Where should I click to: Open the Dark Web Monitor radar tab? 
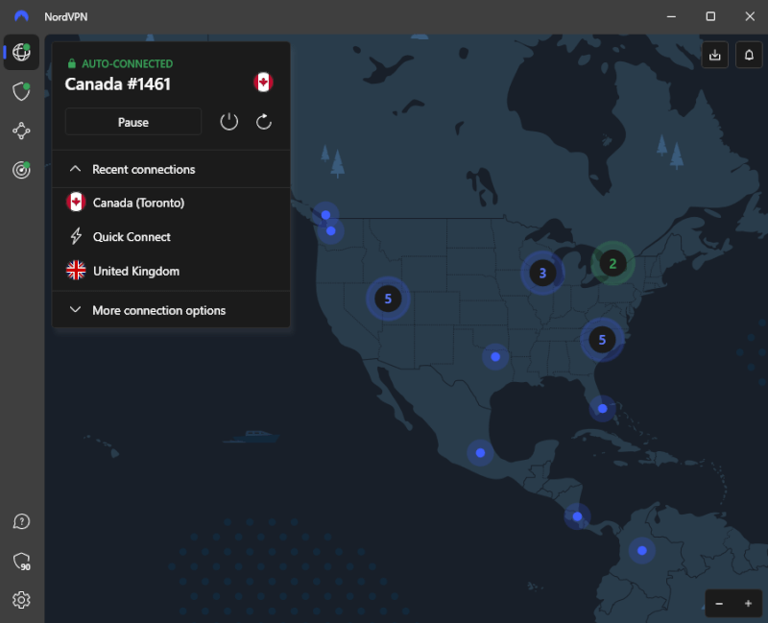coord(21,170)
